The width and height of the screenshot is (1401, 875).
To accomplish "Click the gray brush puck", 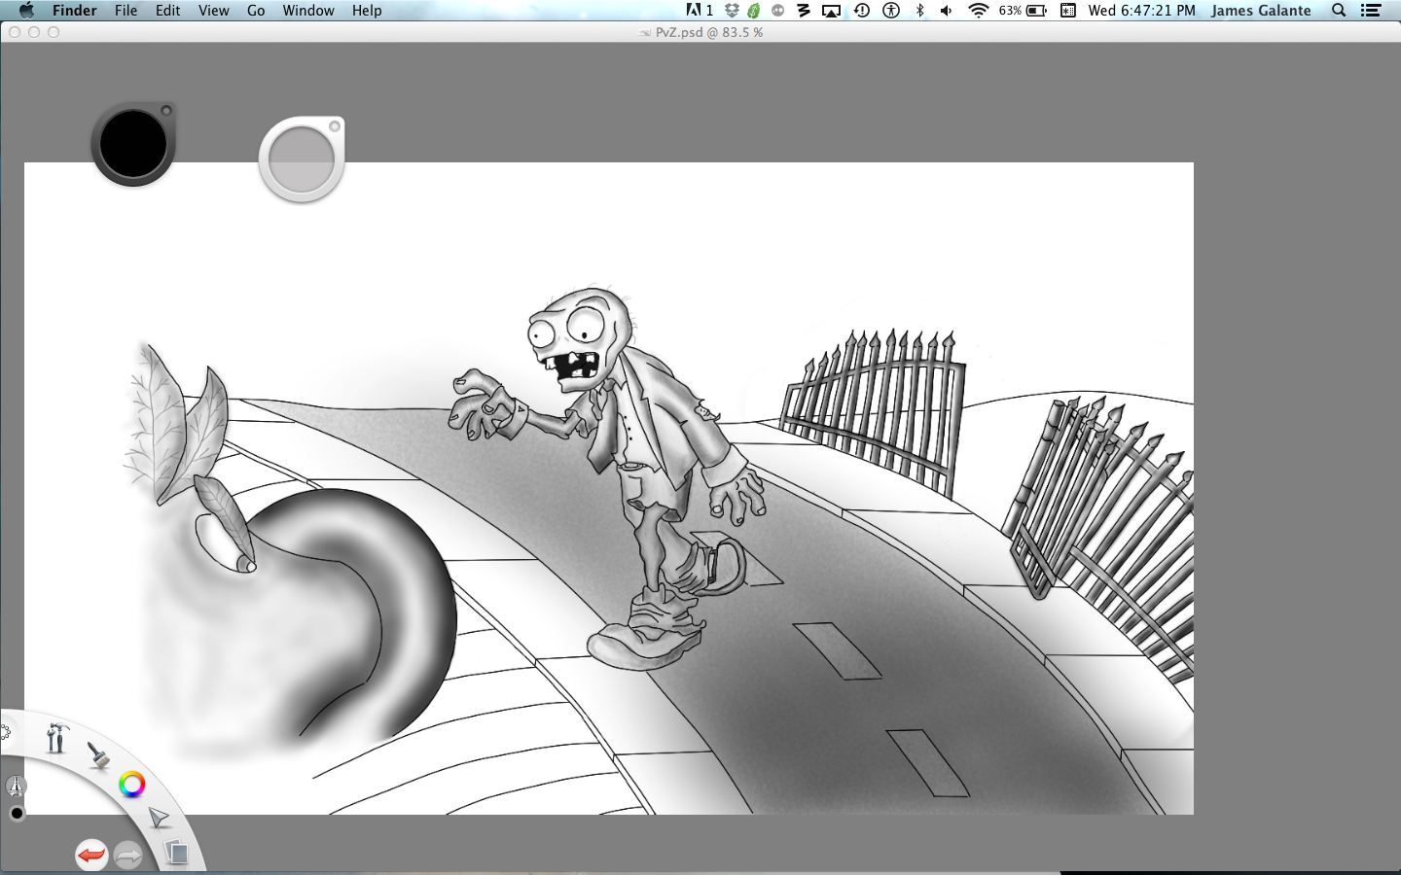I will pos(302,159).
